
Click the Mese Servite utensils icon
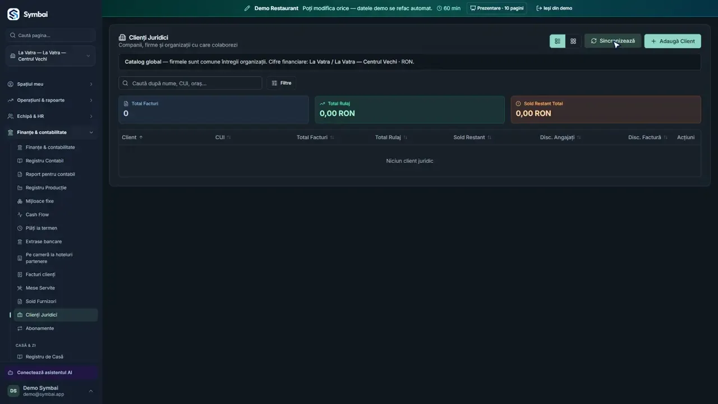20,288
